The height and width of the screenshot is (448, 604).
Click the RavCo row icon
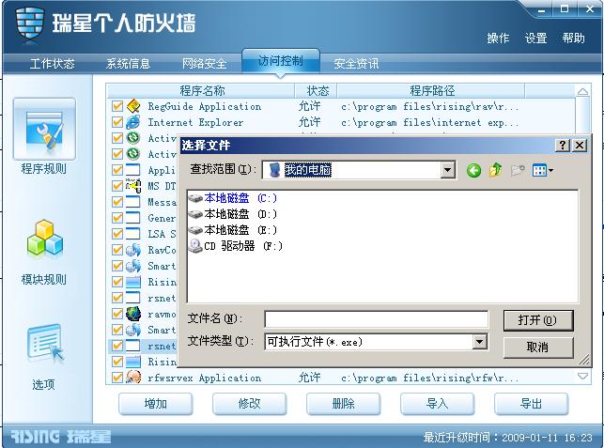pos(133,250)
